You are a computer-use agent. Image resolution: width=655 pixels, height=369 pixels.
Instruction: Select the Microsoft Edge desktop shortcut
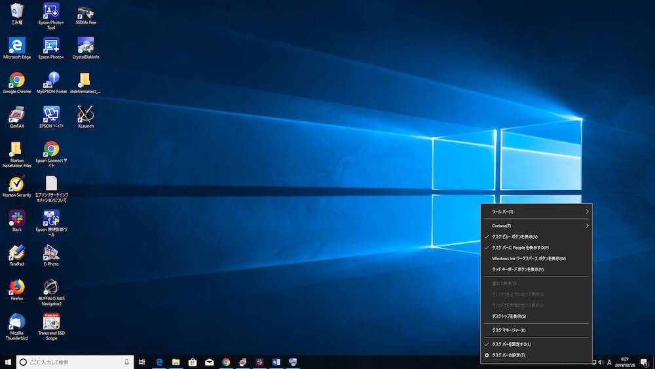coord(17,48)
